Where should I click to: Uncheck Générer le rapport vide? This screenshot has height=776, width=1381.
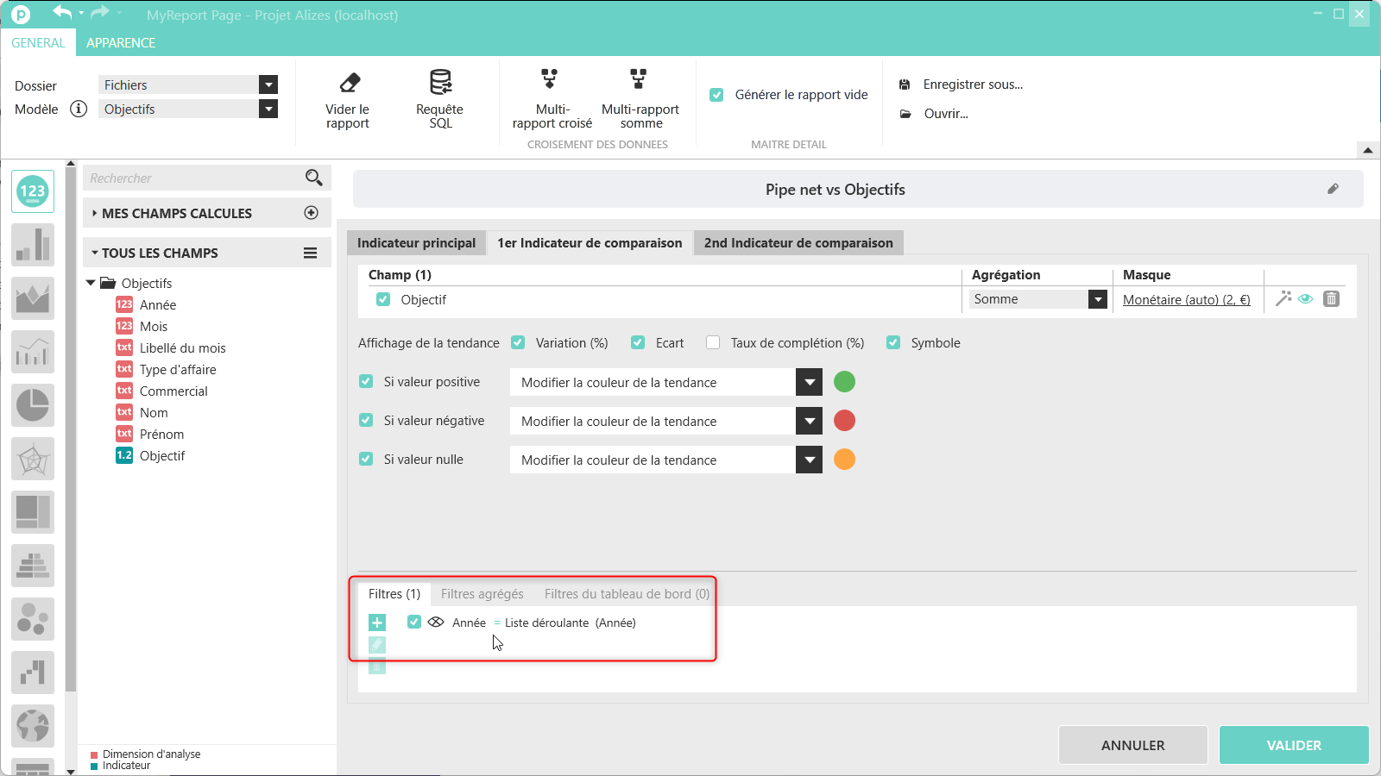pos(716,95)
